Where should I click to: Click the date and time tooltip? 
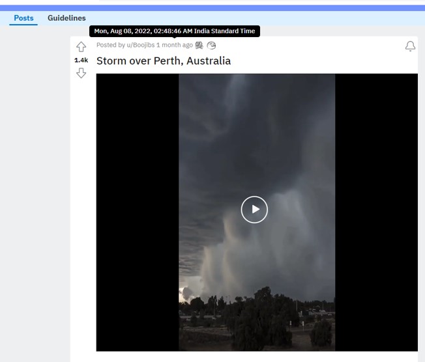tap(174, 31)
